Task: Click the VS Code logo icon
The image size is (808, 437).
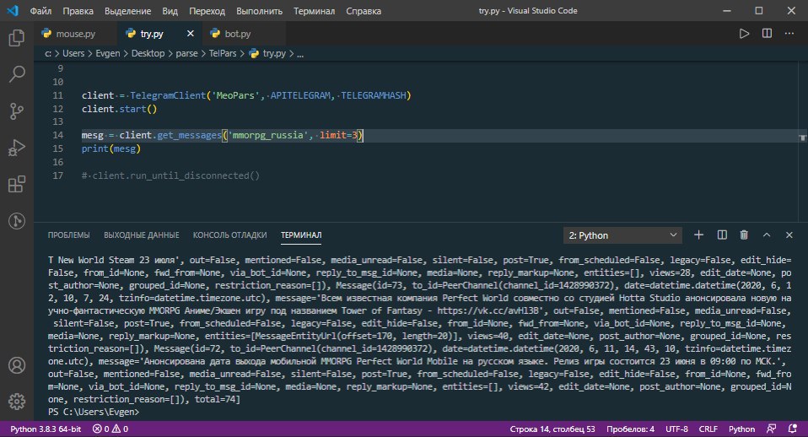Action: (x=13, y=10)
